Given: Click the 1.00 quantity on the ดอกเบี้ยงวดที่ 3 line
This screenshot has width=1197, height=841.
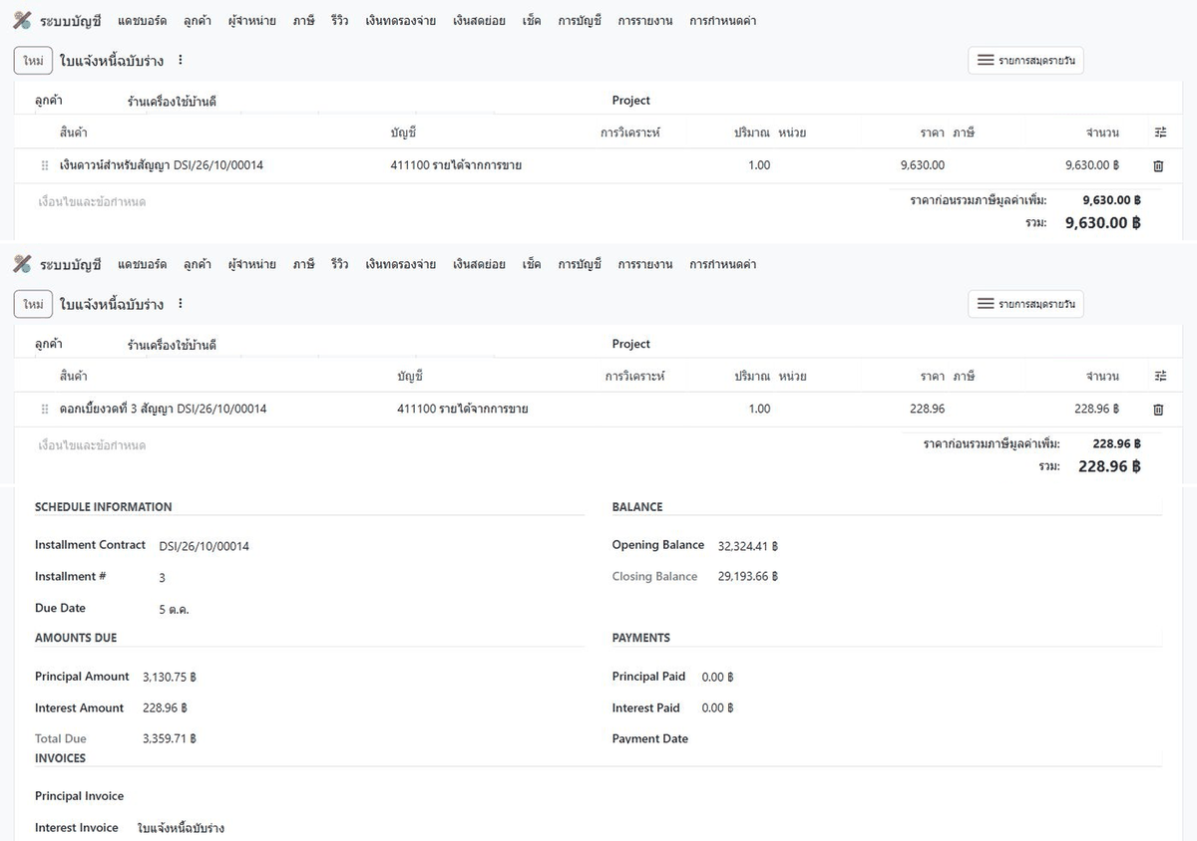Looking at the screenshot, I should pyautogui.click(x=759, y=410).
